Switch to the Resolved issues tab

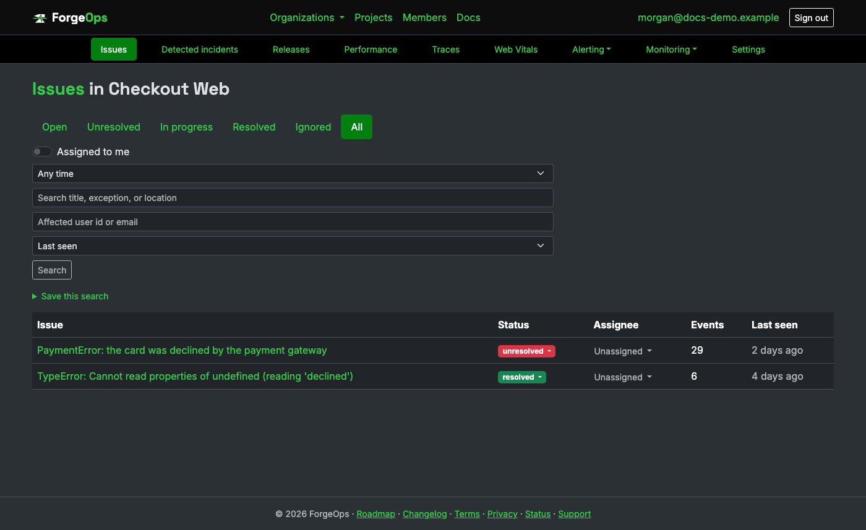(x=254, y=127)
